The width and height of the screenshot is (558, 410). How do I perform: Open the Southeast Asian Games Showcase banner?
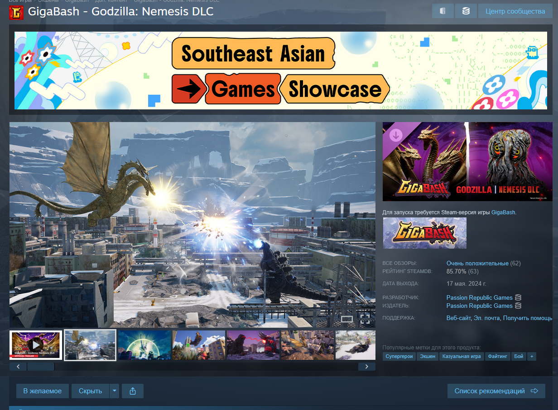point(281,70)
